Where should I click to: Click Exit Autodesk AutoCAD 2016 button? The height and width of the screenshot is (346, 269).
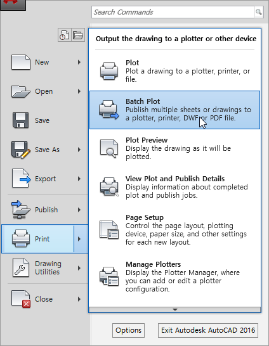click(208, 330)
